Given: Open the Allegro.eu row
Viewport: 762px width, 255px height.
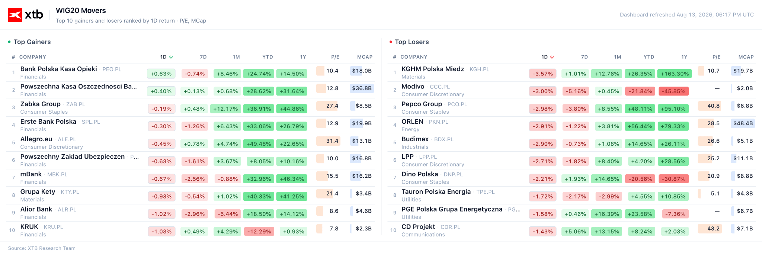Looking at the screenshot, I should [x=190, y=143].
